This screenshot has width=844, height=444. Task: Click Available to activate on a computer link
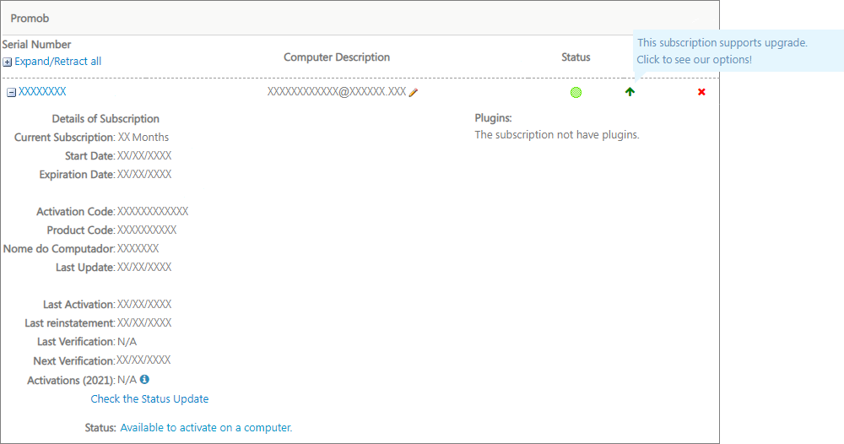pos(206,428)
